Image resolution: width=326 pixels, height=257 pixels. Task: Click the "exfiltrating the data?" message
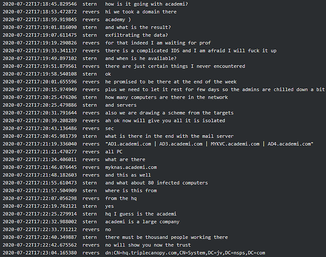tap(137, 35)
